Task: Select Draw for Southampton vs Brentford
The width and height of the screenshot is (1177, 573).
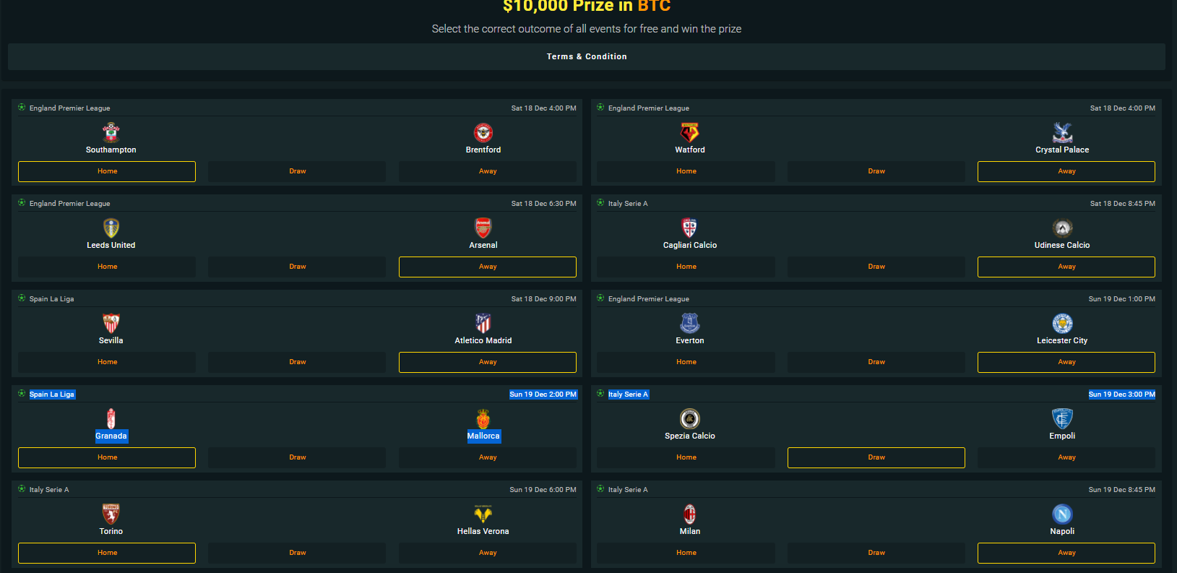Action: 297,171
